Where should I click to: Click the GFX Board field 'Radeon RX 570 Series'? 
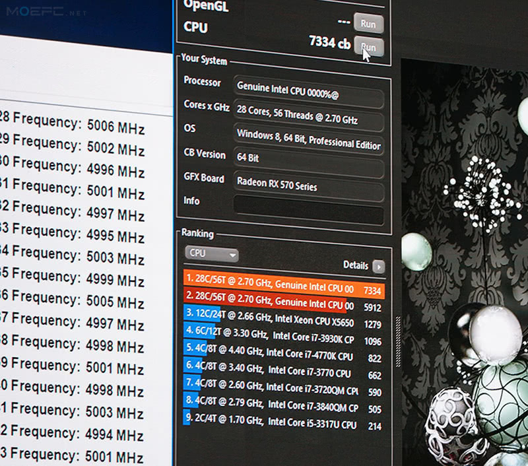[x=309, y=186]
